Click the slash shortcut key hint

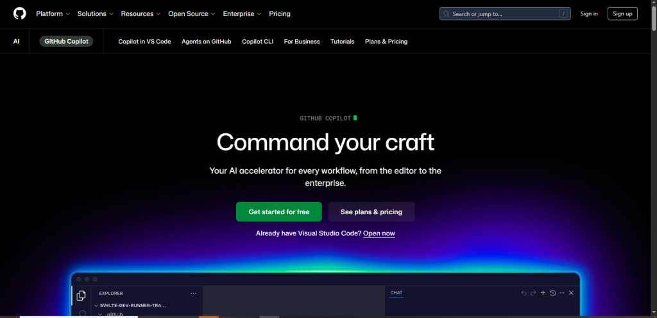click(563, 14)
